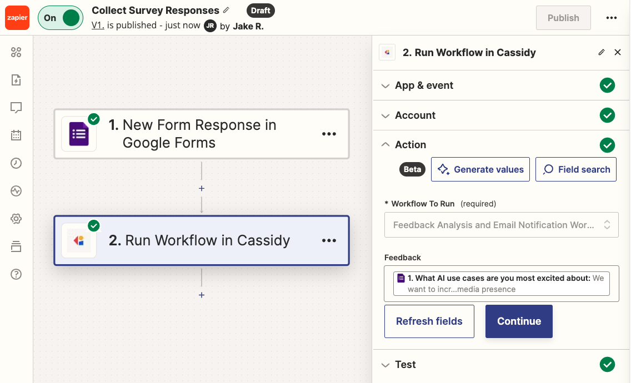Open Zap settings via gear icon
Image resolution: width=631 pixels, height=383 pixels.
pos(16,219)
